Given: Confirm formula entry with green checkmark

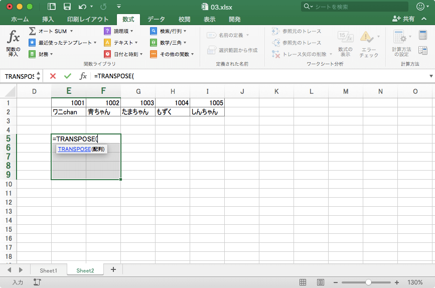Looking at the screenshot, I should (x=68, y=76).
